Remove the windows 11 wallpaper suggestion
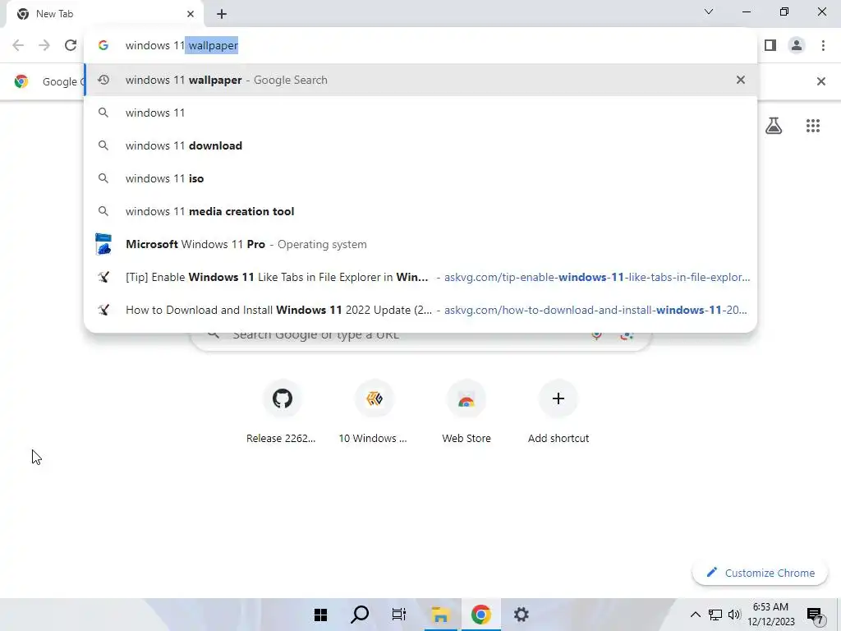This screenshot has width=841, height=631. click(741, 80)
